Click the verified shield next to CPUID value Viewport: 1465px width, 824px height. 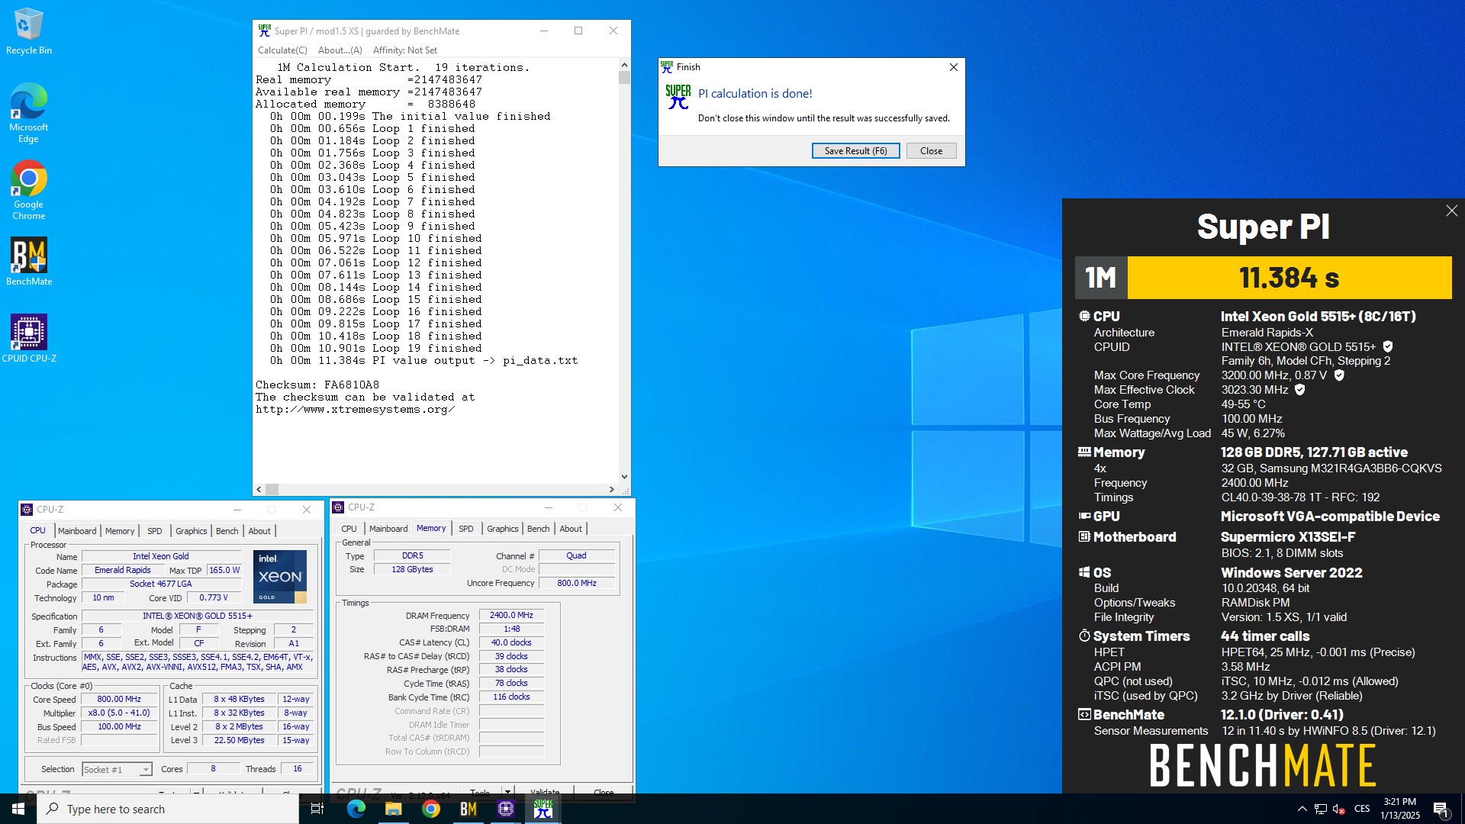tap(1388, 347)
